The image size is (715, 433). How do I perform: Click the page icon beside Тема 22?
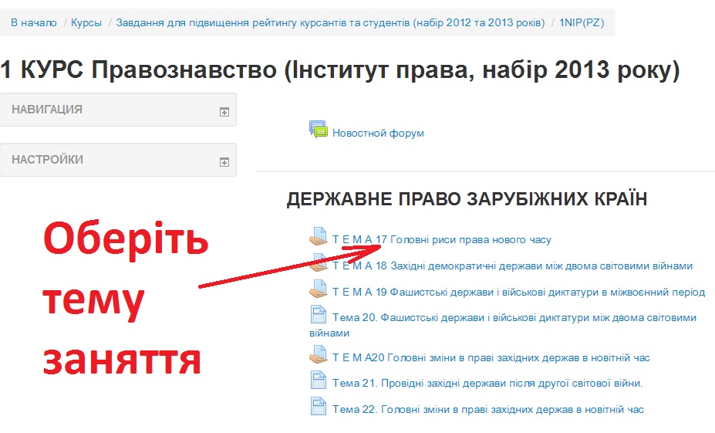[319, 407]
